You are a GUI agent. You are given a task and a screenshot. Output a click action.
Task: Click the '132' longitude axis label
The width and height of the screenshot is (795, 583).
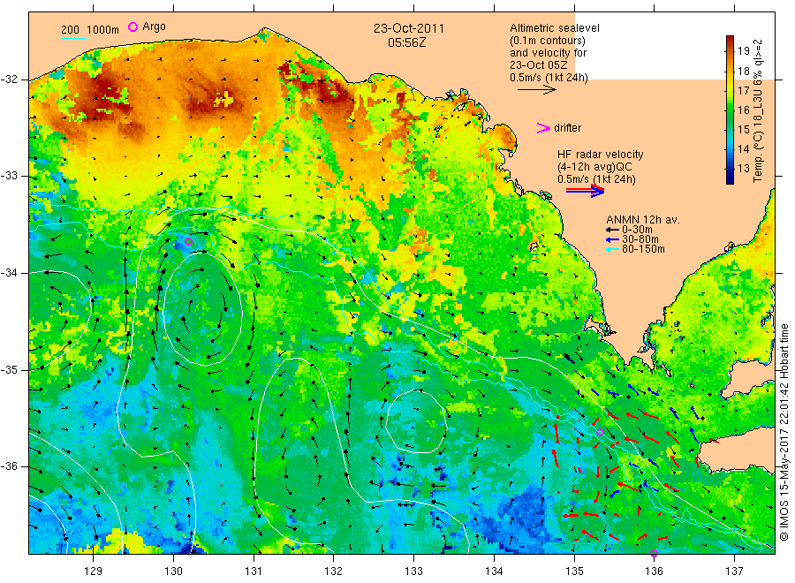[x=334, y=571]
